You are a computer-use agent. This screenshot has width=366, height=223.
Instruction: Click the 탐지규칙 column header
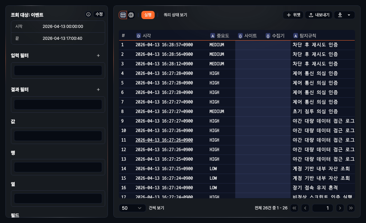[x=308, y=35]
